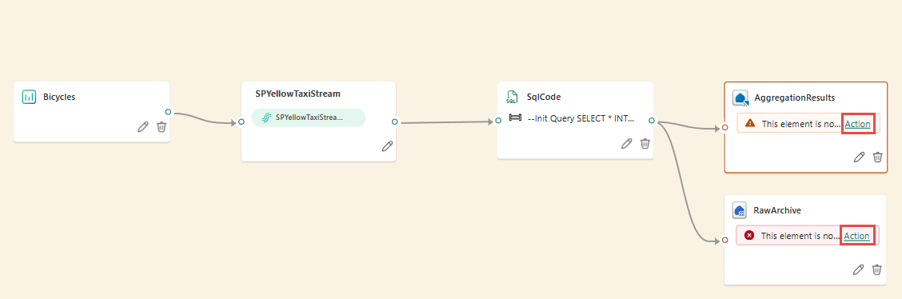Click the RawArchive node title

click(x=777, y=210)
